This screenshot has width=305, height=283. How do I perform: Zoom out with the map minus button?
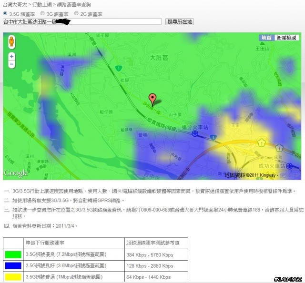(x=11, y=64)
